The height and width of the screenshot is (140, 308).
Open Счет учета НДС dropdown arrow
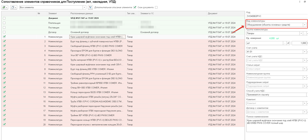click(305, 60)
